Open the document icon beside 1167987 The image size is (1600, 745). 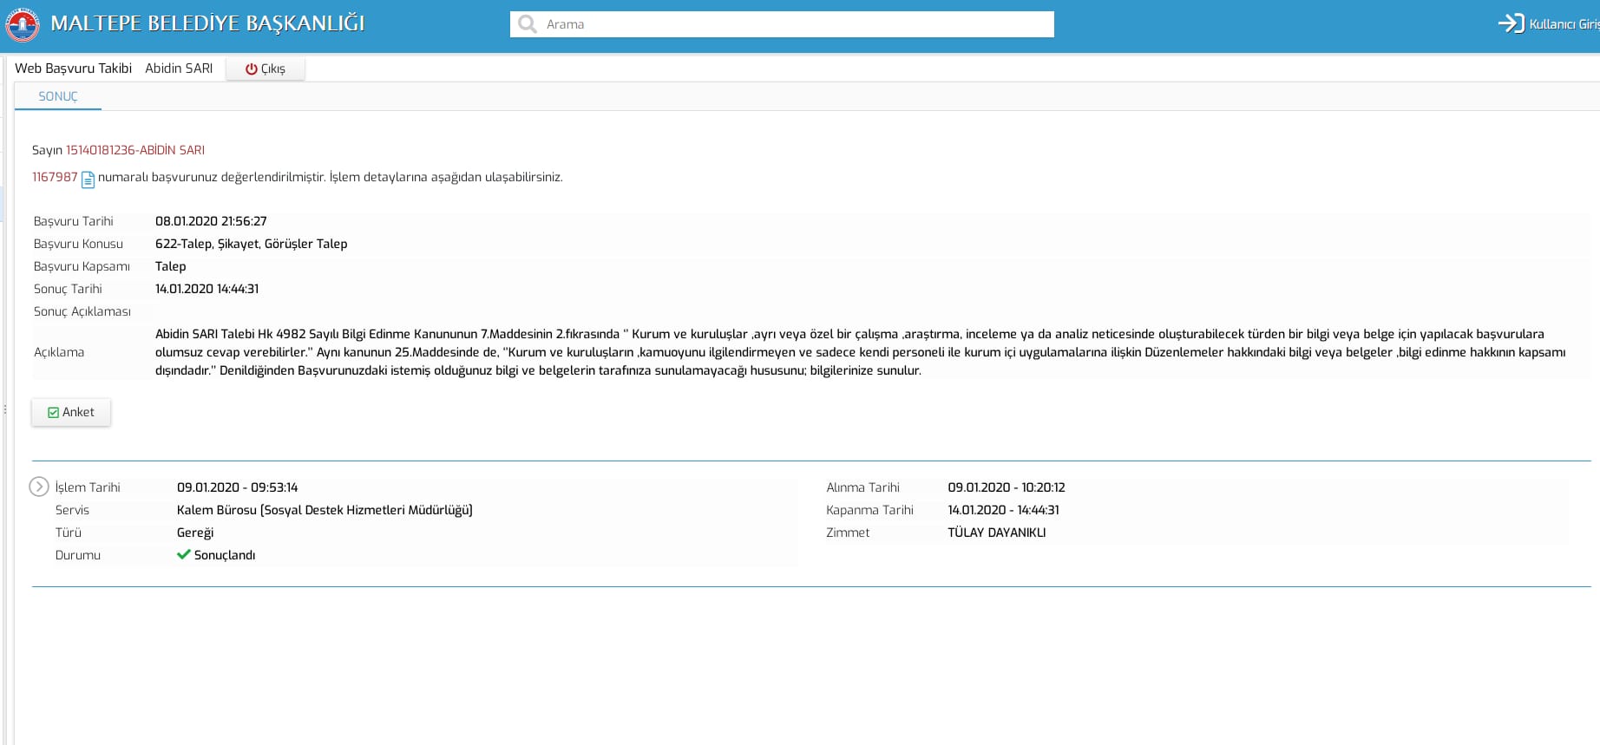88,180
